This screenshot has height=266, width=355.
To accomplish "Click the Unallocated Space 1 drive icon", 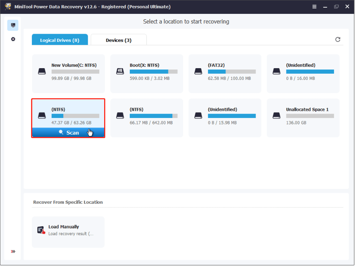I will 276,116.
